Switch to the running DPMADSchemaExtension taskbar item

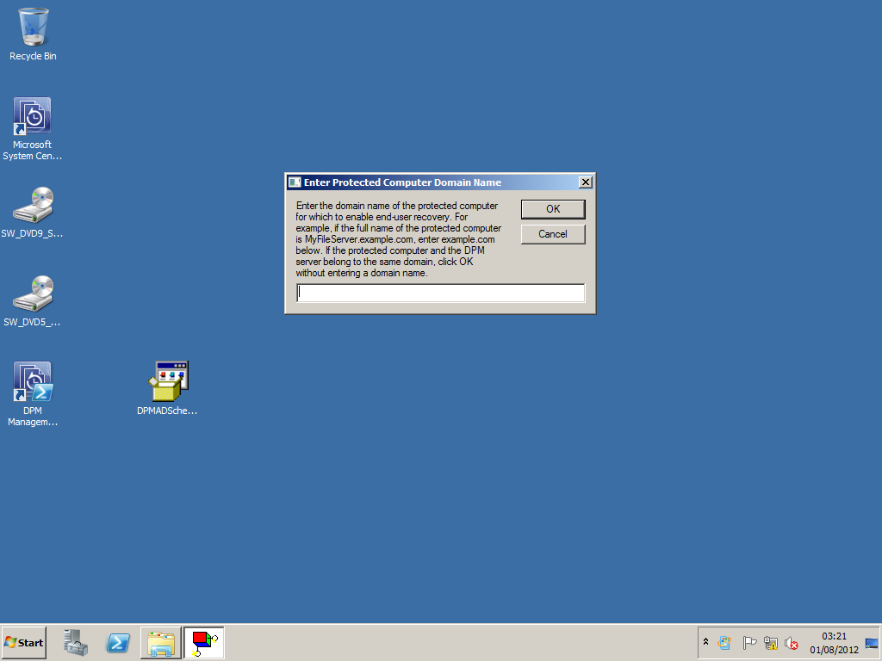click(x=204, y=642)
